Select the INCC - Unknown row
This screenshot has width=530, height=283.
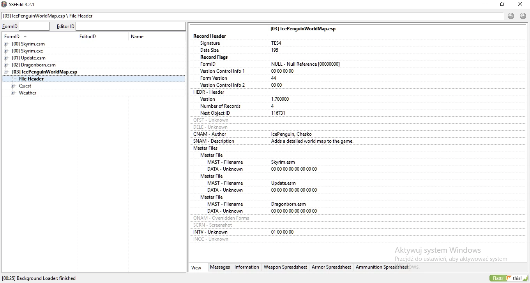pos(358,239)
